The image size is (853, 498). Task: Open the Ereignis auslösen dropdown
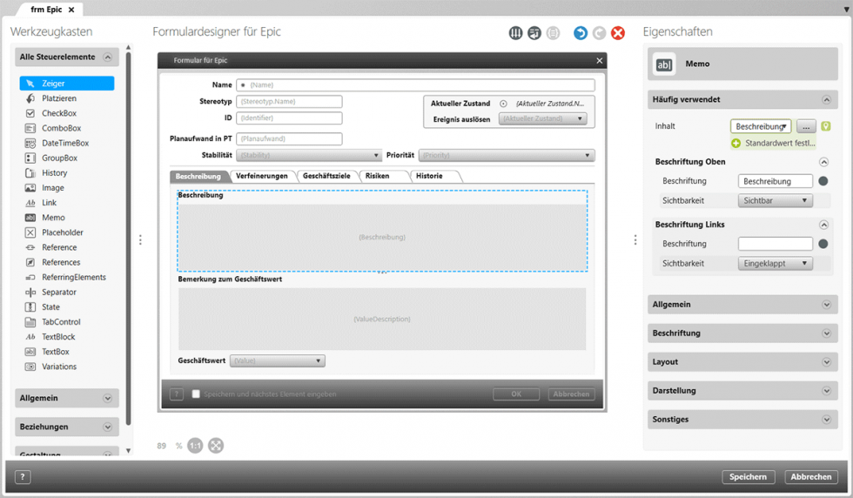point(542,118)
